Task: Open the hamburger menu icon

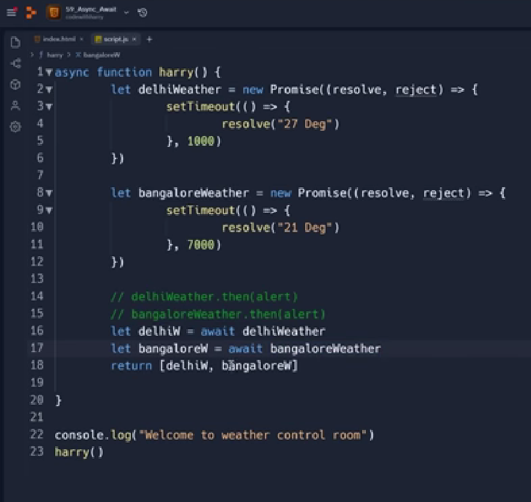Action: tap(11, 12)
